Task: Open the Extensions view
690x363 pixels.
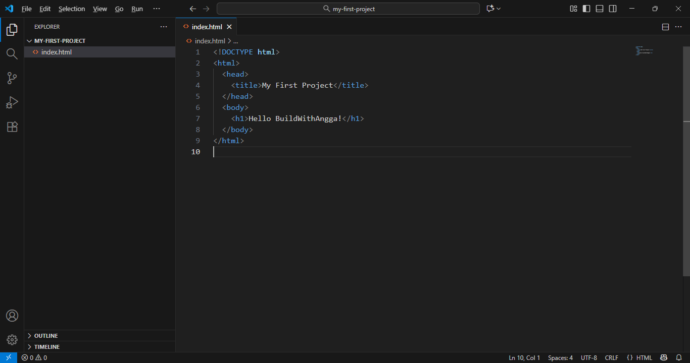Action: (x=12, y=127)
